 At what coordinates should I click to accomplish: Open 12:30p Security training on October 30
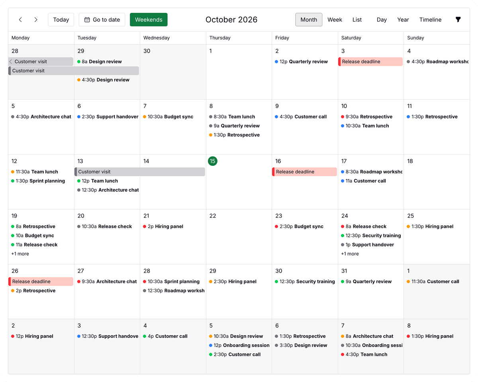[305, 282]
